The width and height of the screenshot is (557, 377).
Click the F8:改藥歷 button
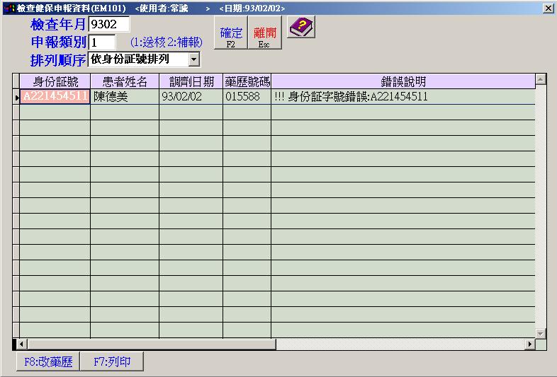[x=47, y=362]
